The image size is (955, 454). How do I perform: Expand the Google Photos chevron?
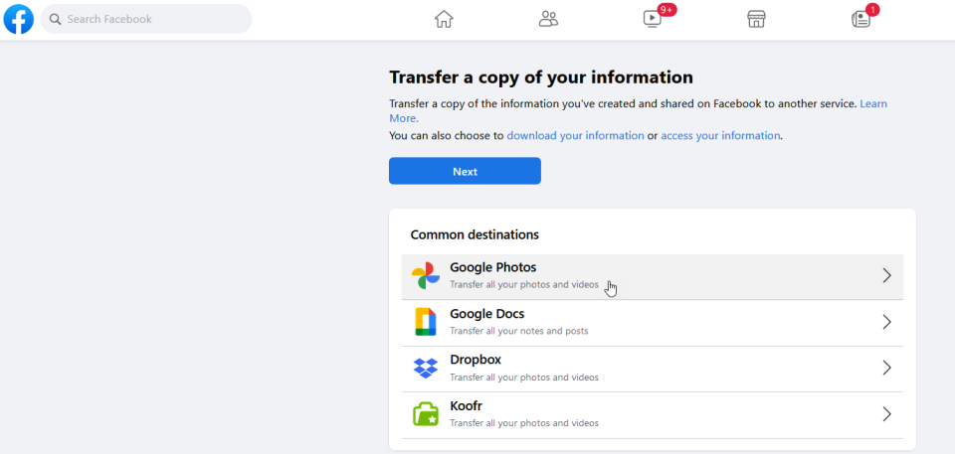pyautogui.click(x=886, y=276)
